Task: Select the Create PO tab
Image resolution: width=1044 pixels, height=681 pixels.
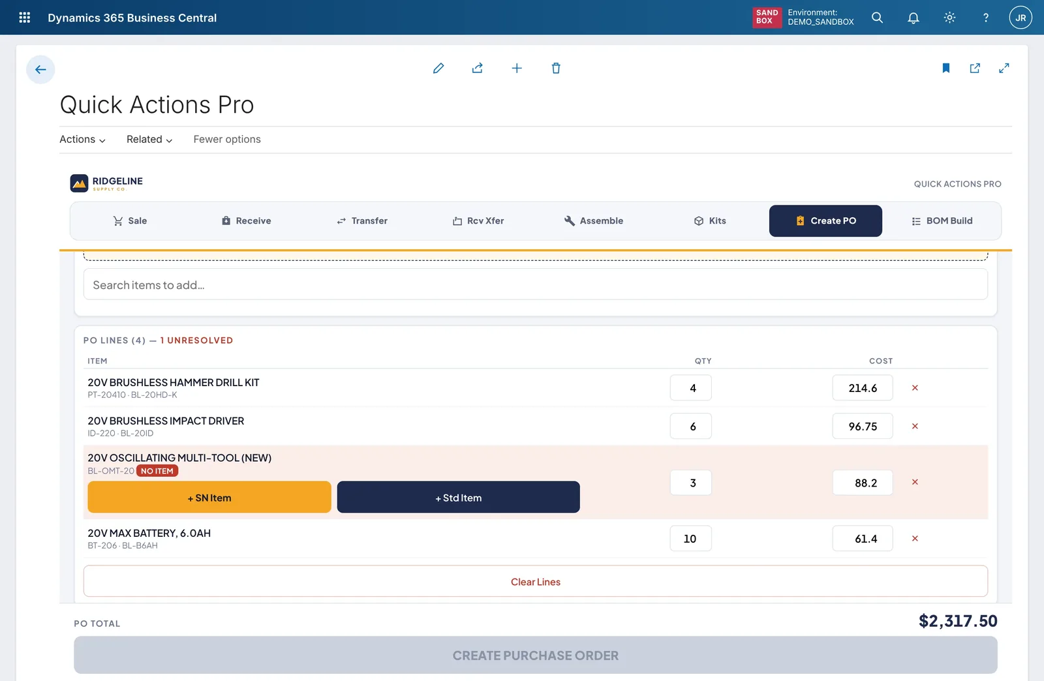Action: pos(825,220)
